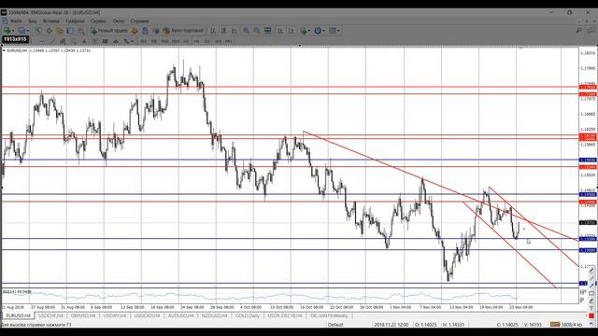
Task: Select the rectangle shape tool
Action: [106, 41]
